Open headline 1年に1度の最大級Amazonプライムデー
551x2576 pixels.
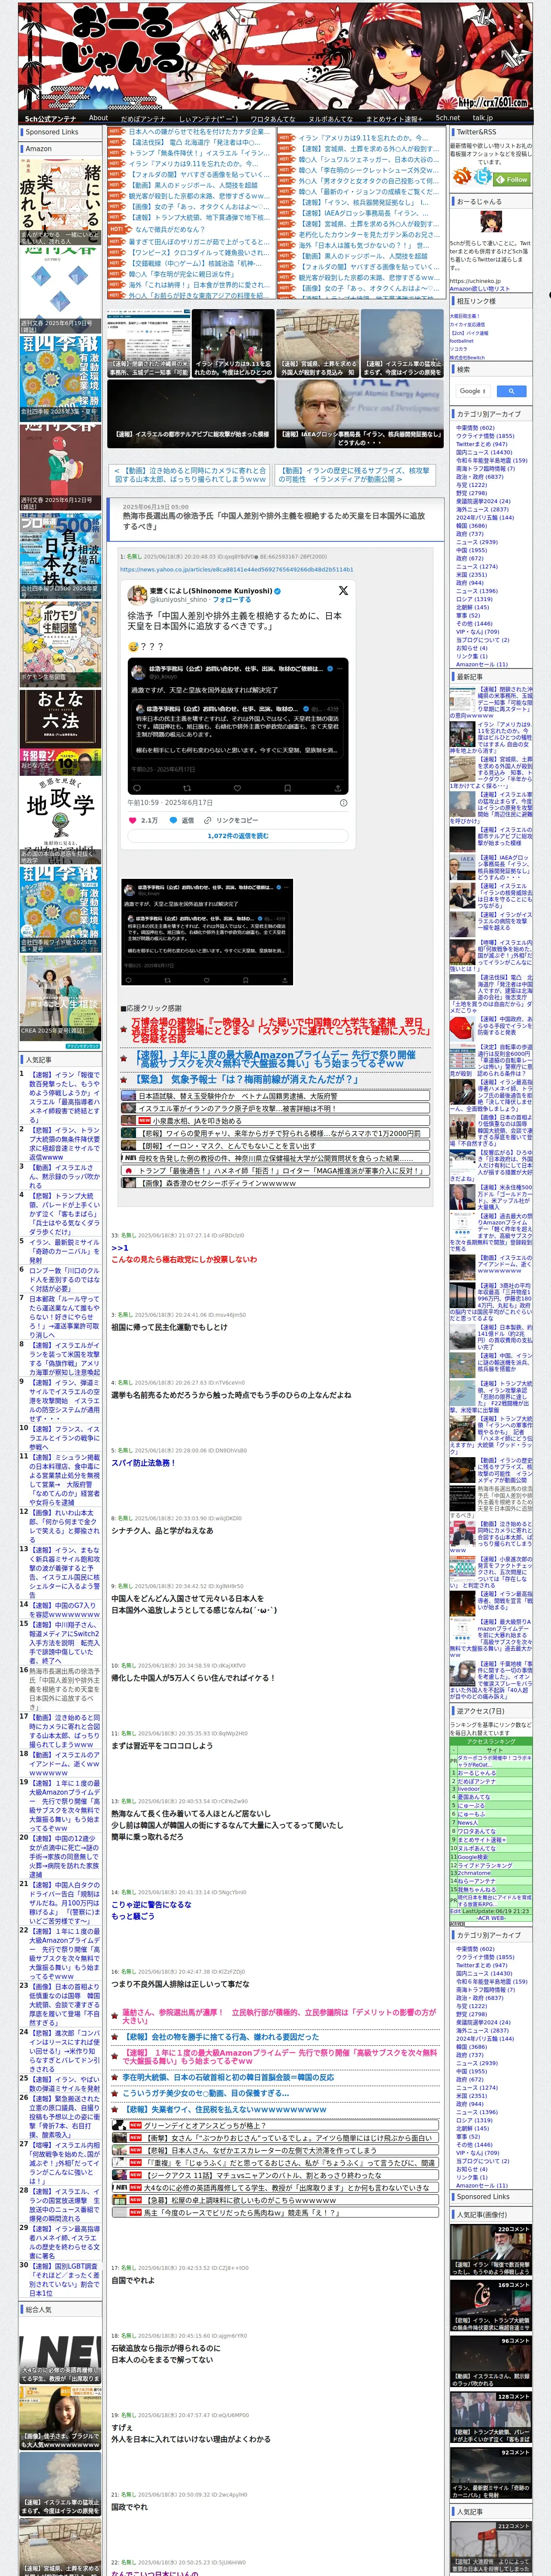coord(275,1059)
